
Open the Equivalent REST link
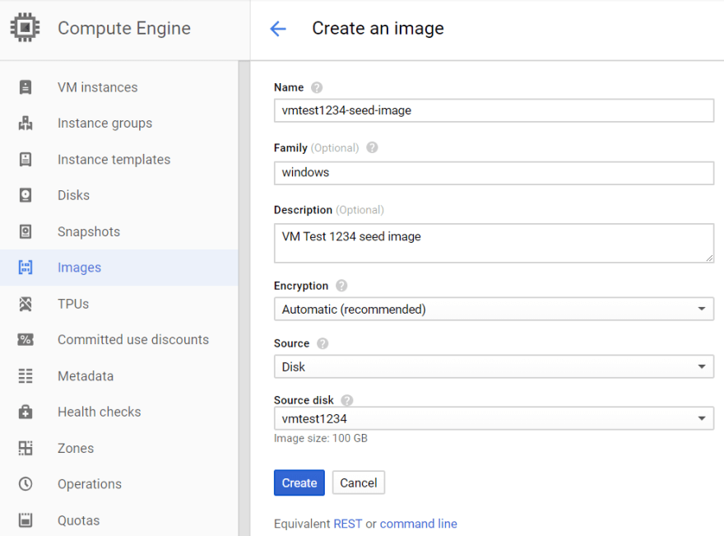coord(348,524)
